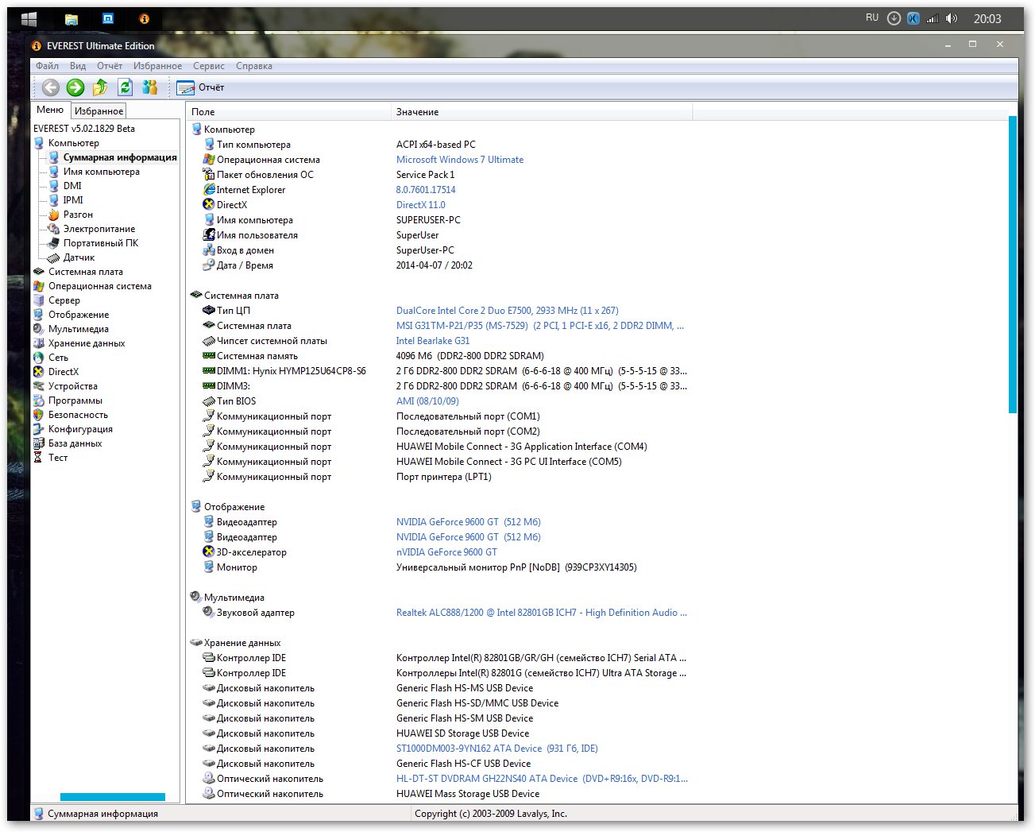Screen dimensions: 1035x832
Task: Open the nVIDIA GeForce 9600 GT 3D accelerator link
Action: [x=446, y=552]
